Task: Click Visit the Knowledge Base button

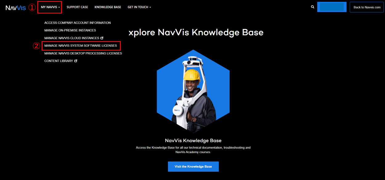Action: point(193,166)
